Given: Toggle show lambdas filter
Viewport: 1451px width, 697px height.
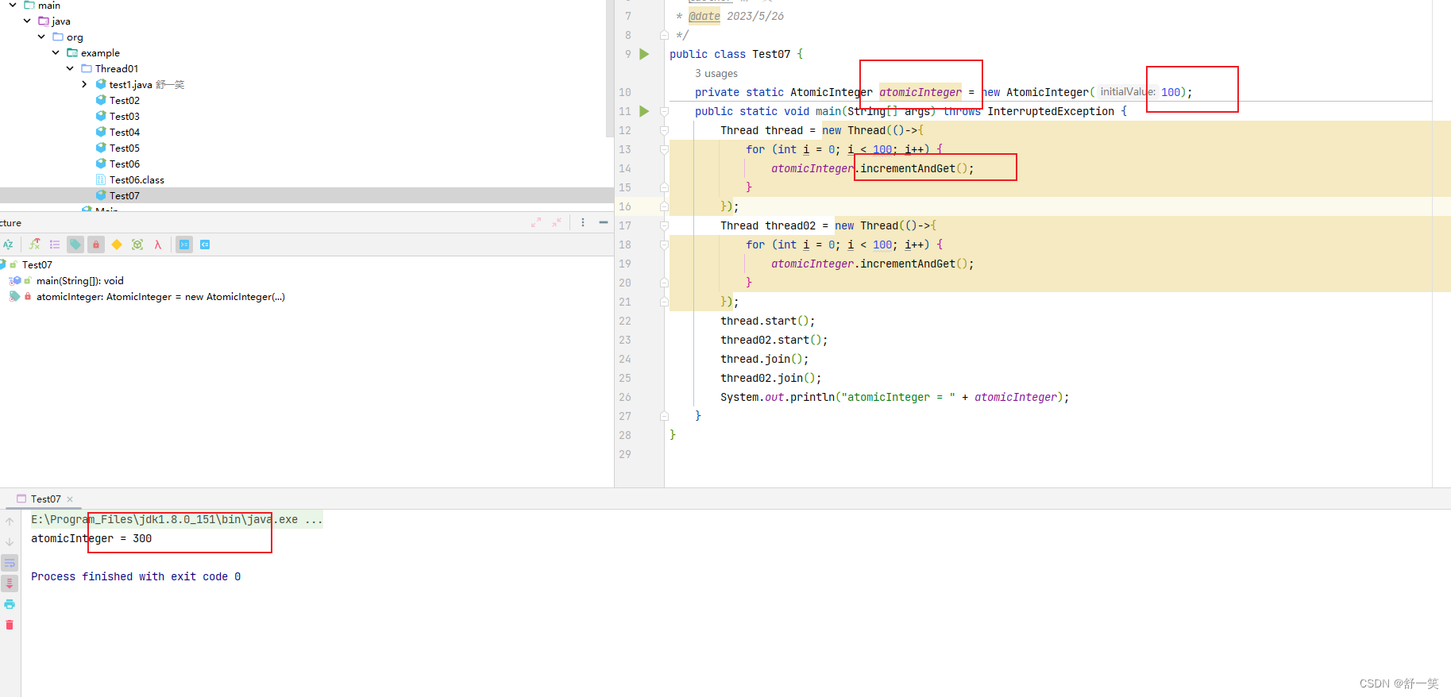Looking at the screenshot, I should [x=158, y=245].
